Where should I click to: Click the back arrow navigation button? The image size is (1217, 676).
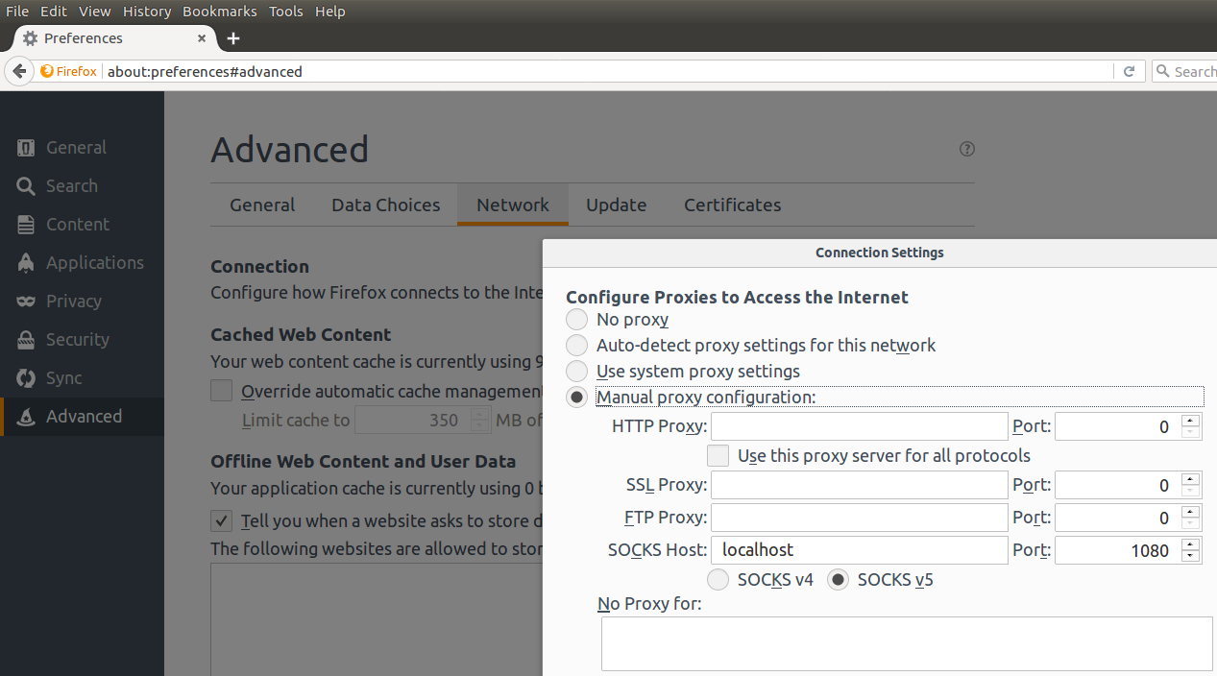(19, 71)
